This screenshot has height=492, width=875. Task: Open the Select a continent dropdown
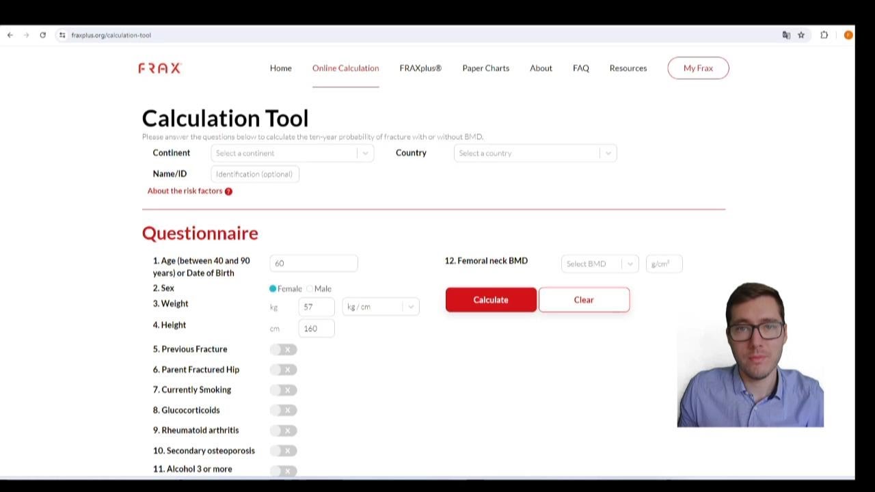click(x=293, y=153)
